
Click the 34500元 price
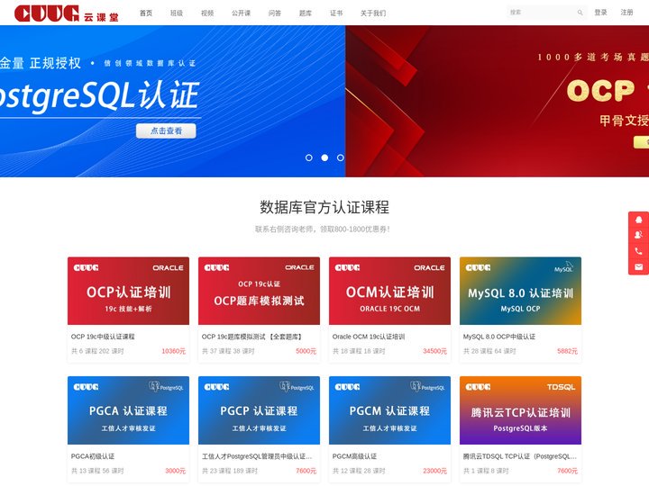pos(434,351)
